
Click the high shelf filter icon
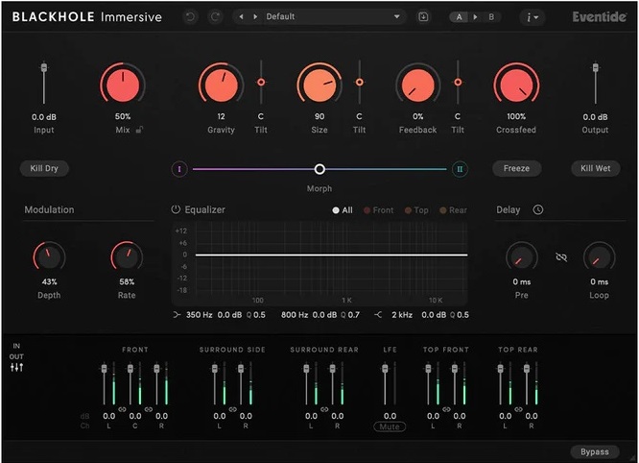click(x=378, y=314)
